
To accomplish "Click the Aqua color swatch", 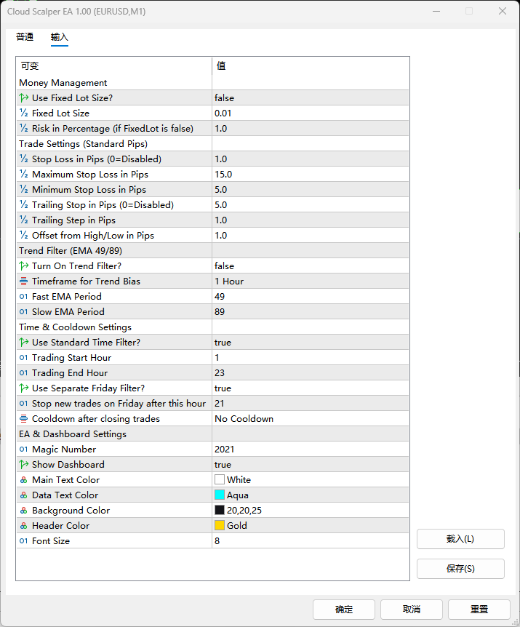I will click(x=220, y=495).
